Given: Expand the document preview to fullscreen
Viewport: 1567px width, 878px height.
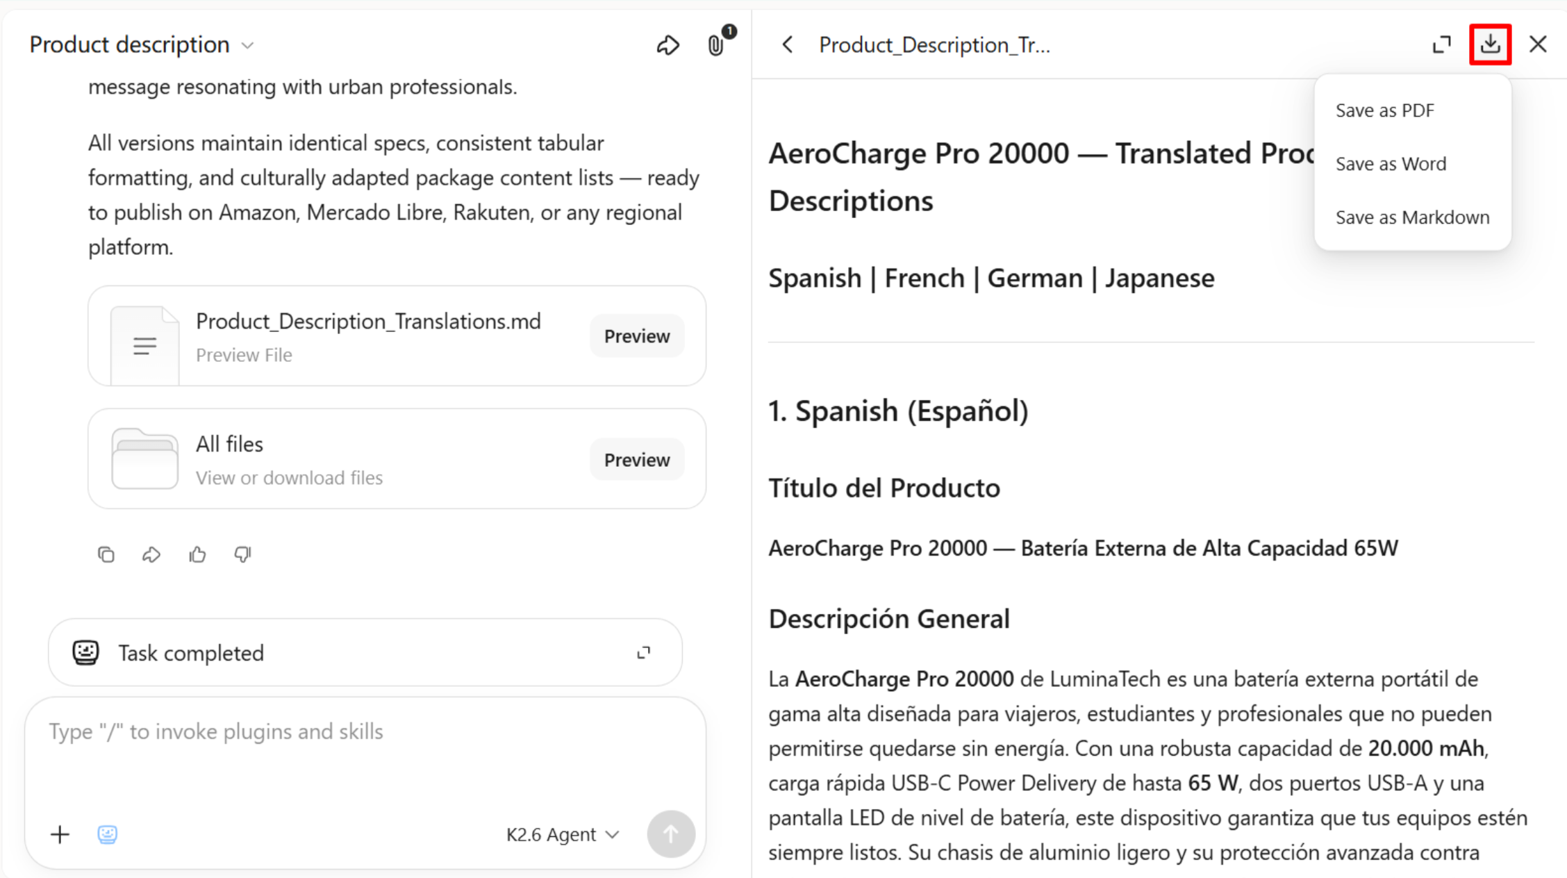Looking at the screenshot, I should pyautogui.click(x=1442, y=45).
